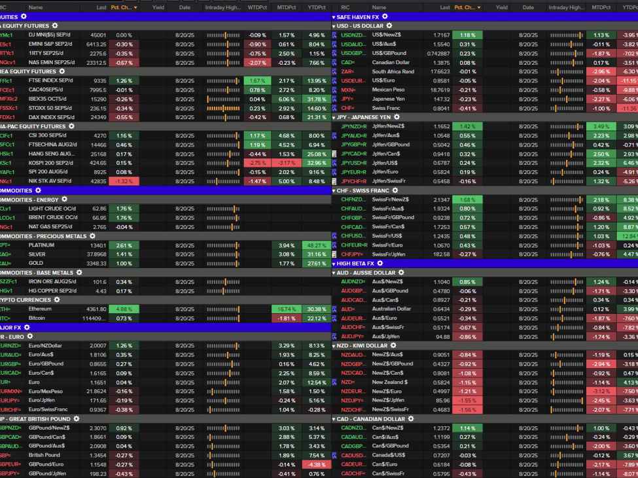
Task: Select the JPYNZD=R RIC link
Action: [354, 126]
